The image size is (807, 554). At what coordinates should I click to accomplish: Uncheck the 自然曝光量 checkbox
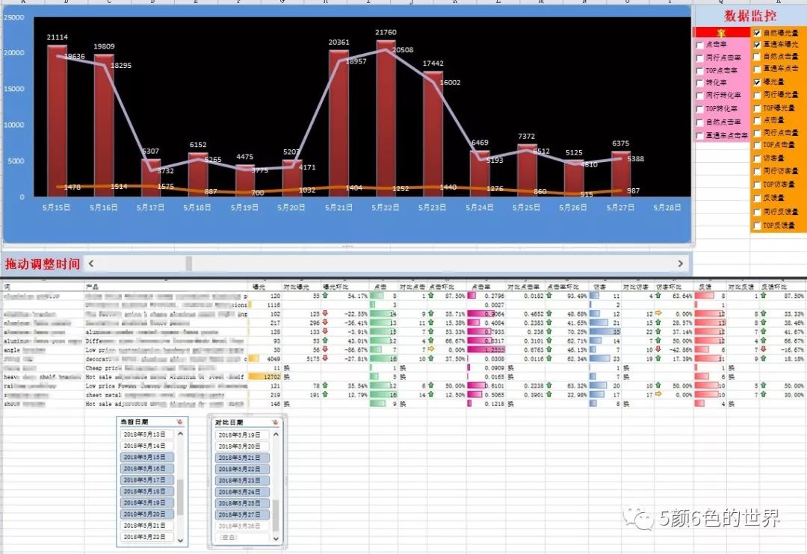pyautogui.click(x=757, y=34)
